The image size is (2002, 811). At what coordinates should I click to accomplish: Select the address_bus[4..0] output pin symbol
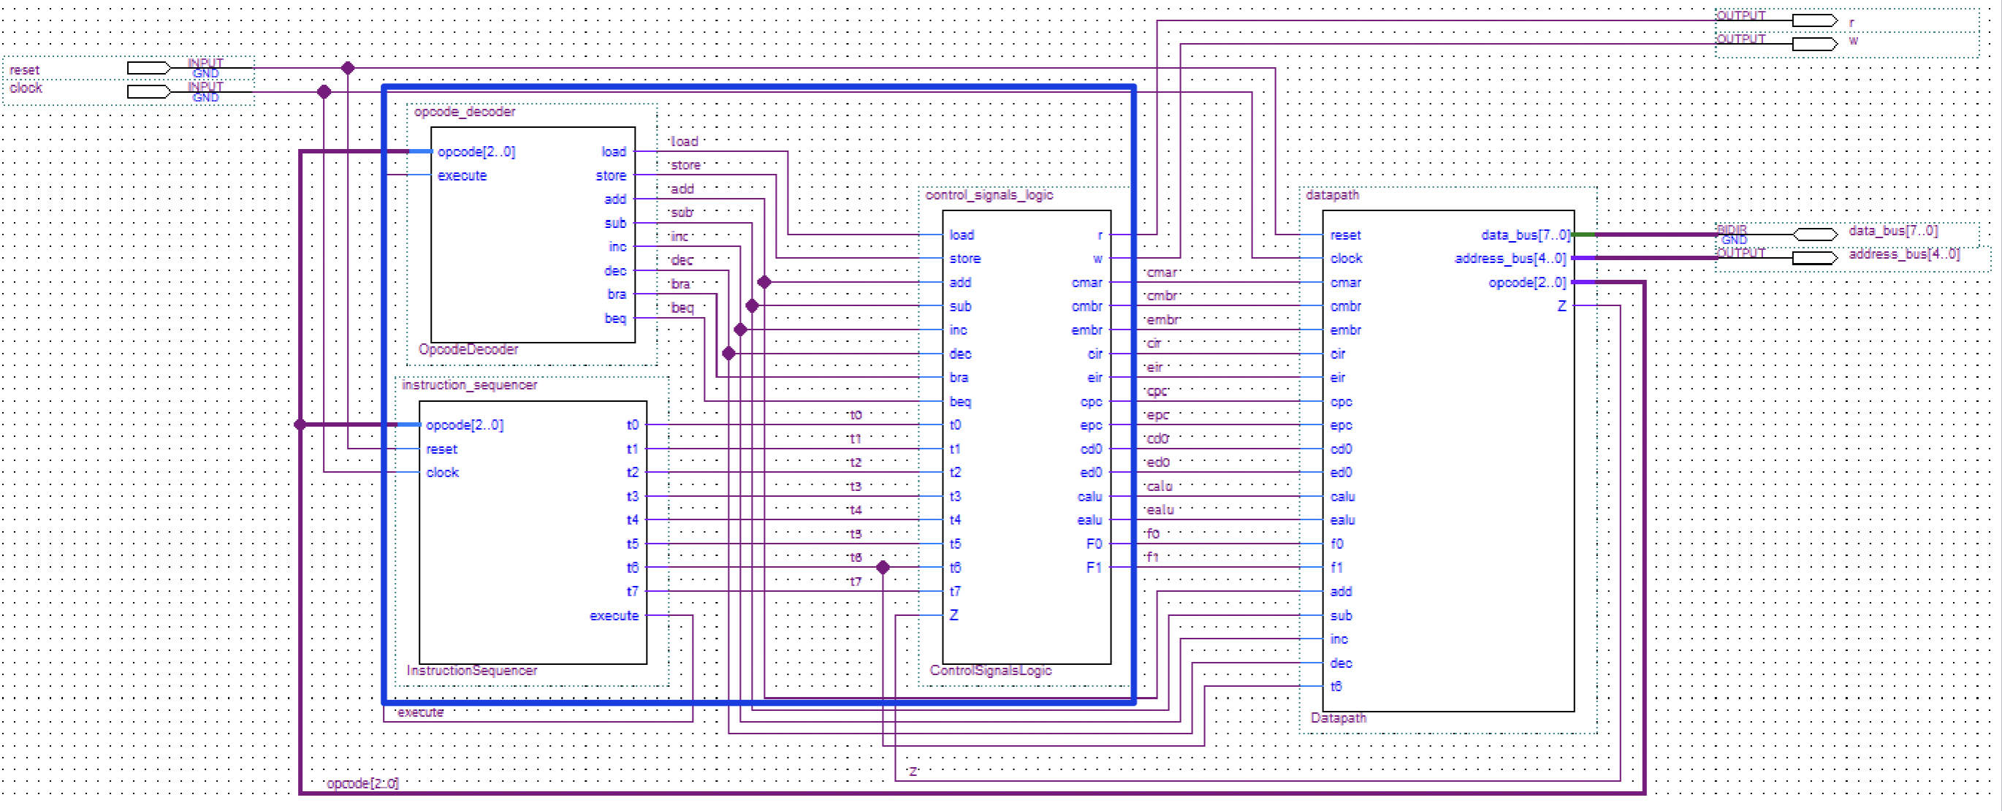[1814, 257]
